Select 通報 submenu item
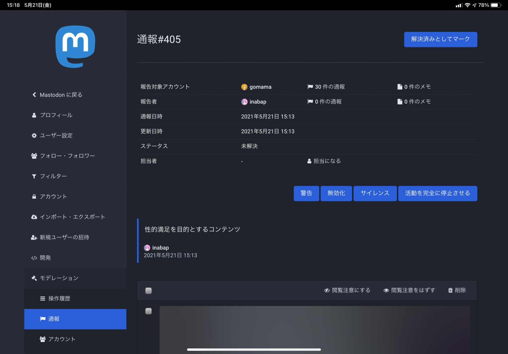 [75, 319]
